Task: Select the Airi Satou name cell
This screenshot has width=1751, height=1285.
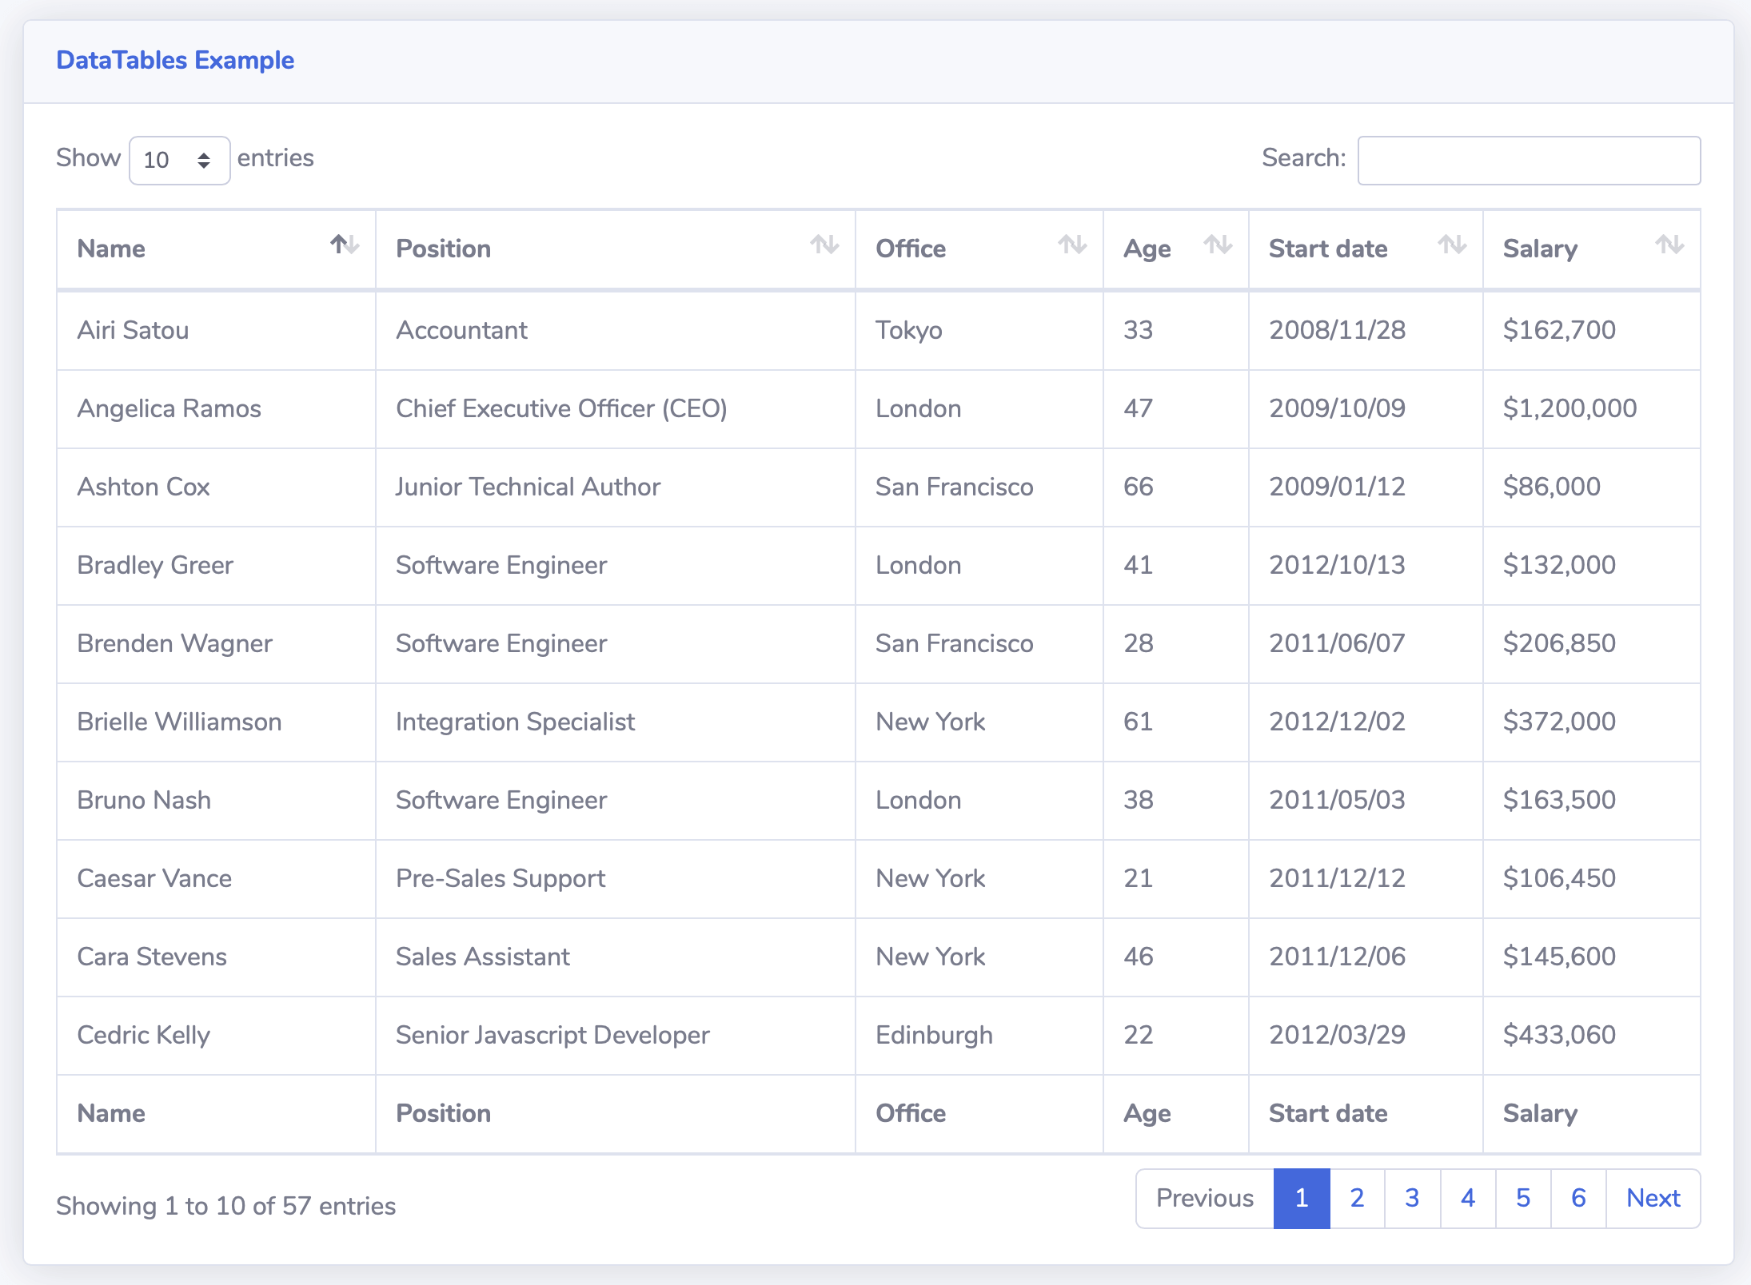Action: (133, 330)
